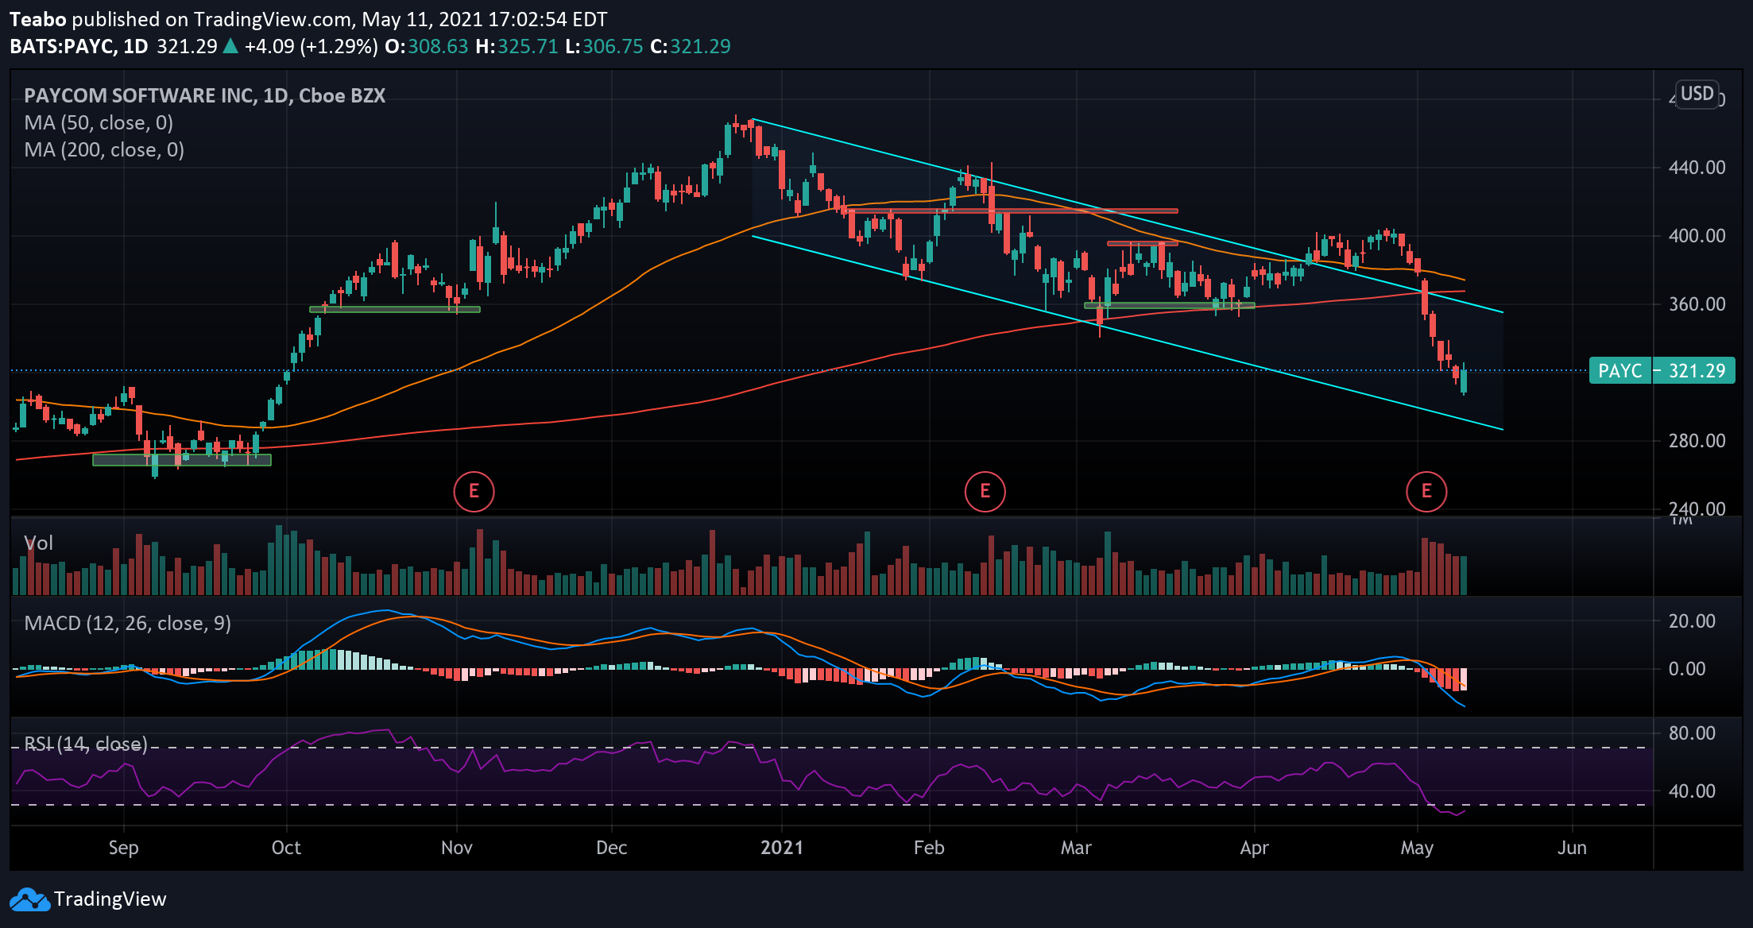Click the O:308.63 open value
1753x928 pixels.
[427, 46]
